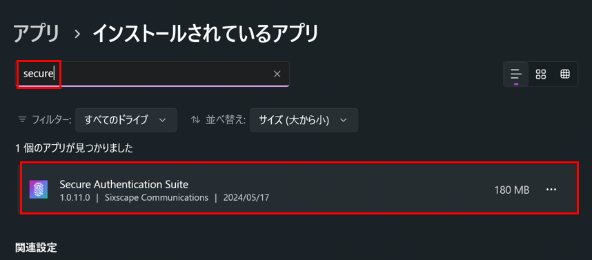Click the インストールされているアプリ page title
The image size is (592, 260).
pyautogui.click(x=206, y=34)
